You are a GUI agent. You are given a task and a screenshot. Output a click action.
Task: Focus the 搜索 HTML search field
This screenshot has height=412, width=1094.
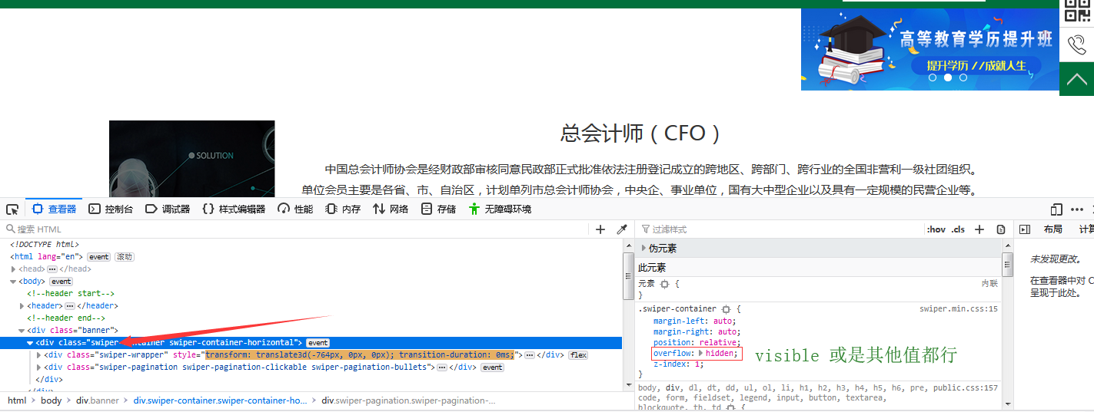[x=296, y=229]
